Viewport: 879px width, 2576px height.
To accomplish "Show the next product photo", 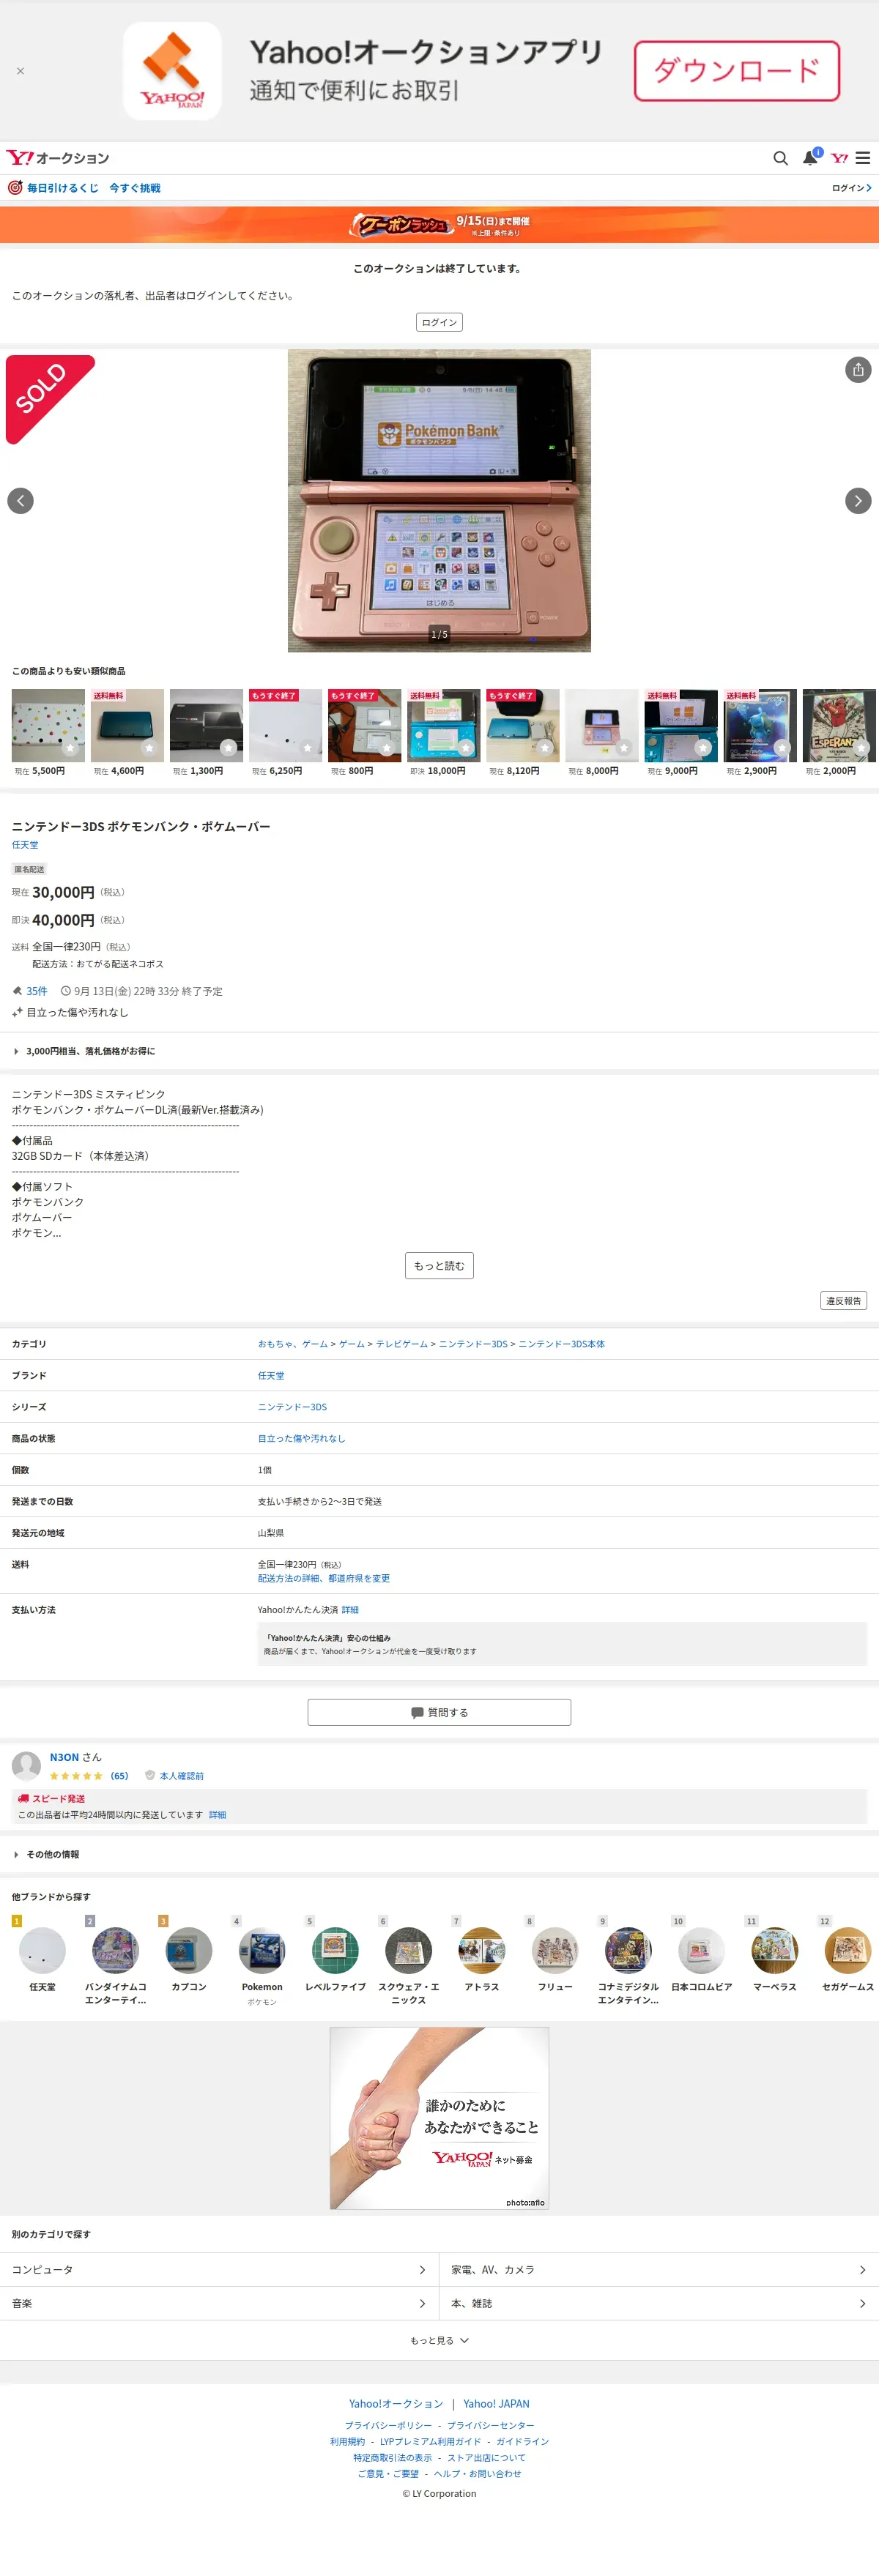I will coord(858,501).
